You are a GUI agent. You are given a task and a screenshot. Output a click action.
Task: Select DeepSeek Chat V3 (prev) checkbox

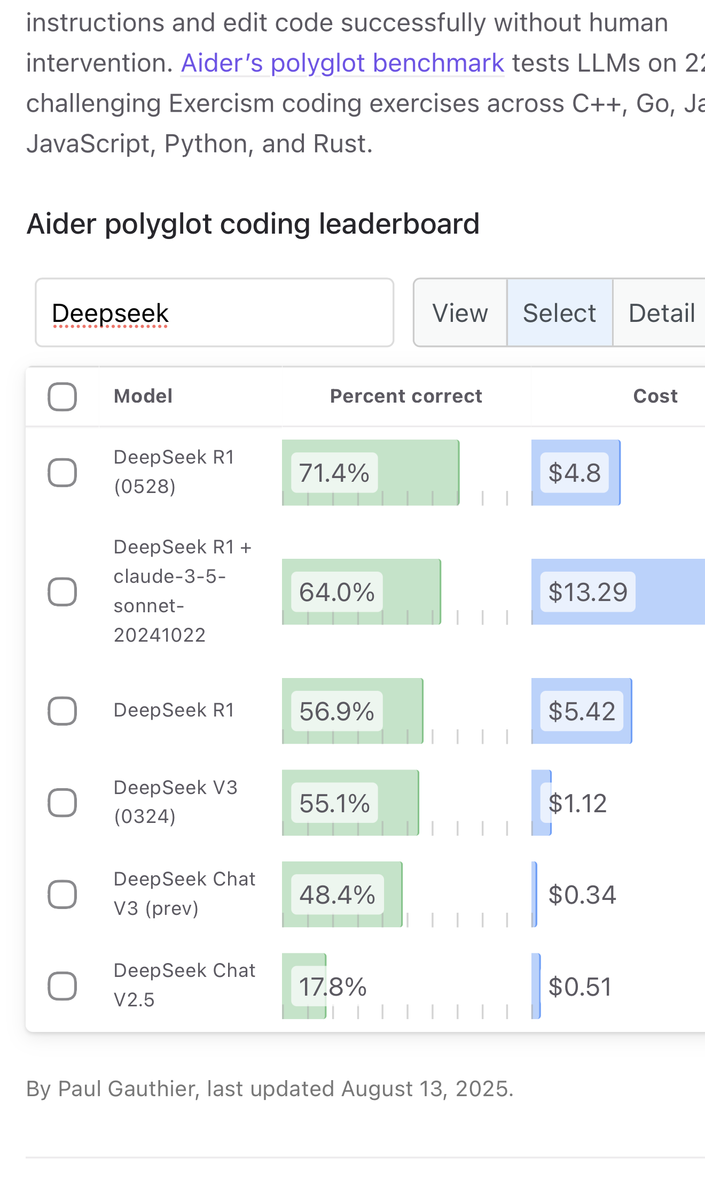point(62,895)
